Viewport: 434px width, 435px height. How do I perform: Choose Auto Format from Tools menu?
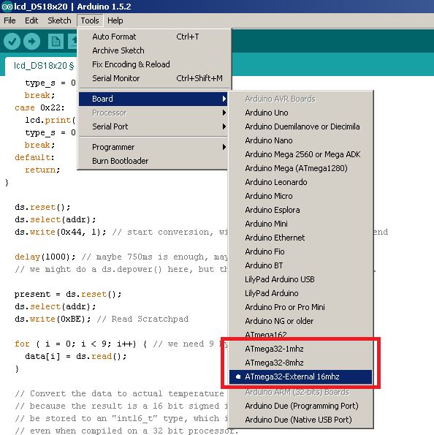153,37
